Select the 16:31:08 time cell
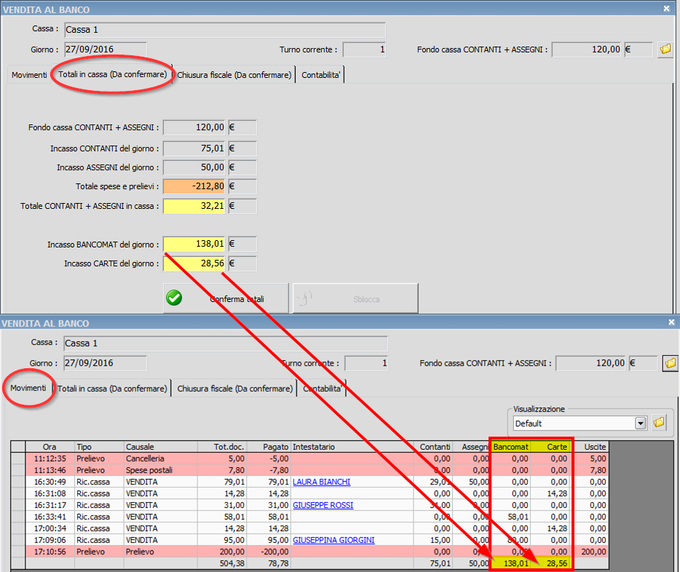The height and width of the screenshot is (572, 680). (x=50, y=493)
